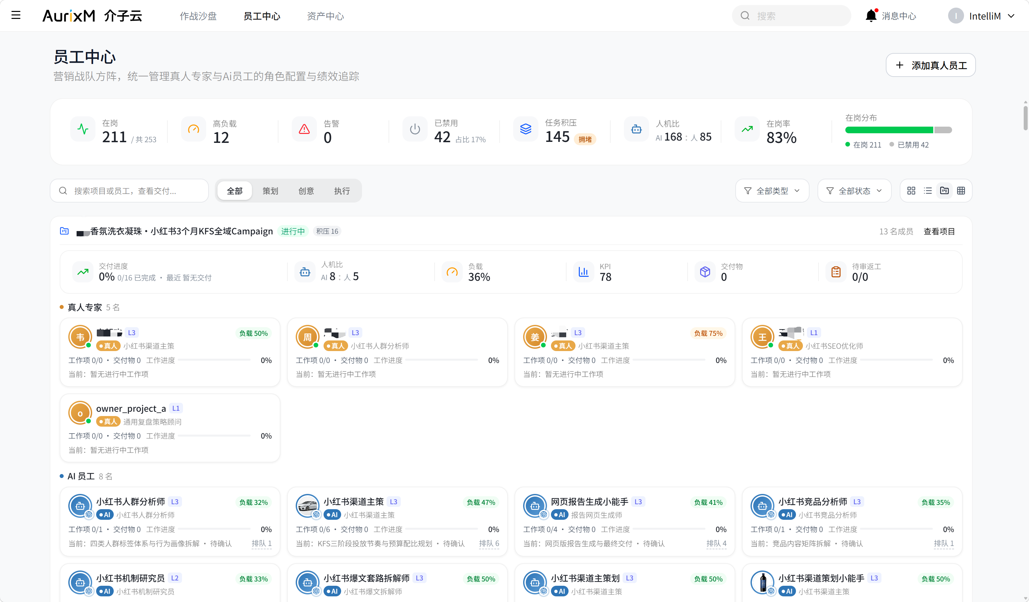Click the 在岗 pulse icon
The height and width of the screenshot is (602, 1029).
(x=83, y=130)
